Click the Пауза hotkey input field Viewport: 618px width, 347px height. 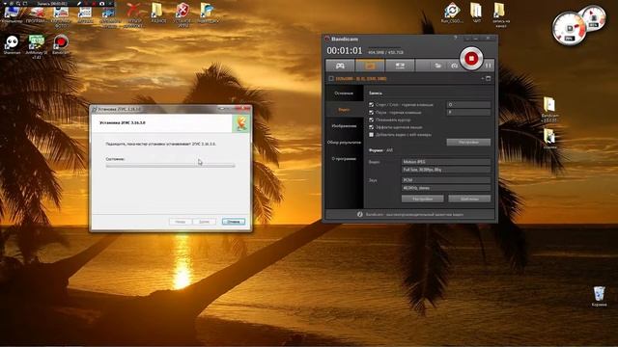(x=468, y=112)
